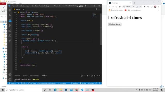Open the YouTube bookmark icon
Screen dimensions: 165x92
[126, 10]
